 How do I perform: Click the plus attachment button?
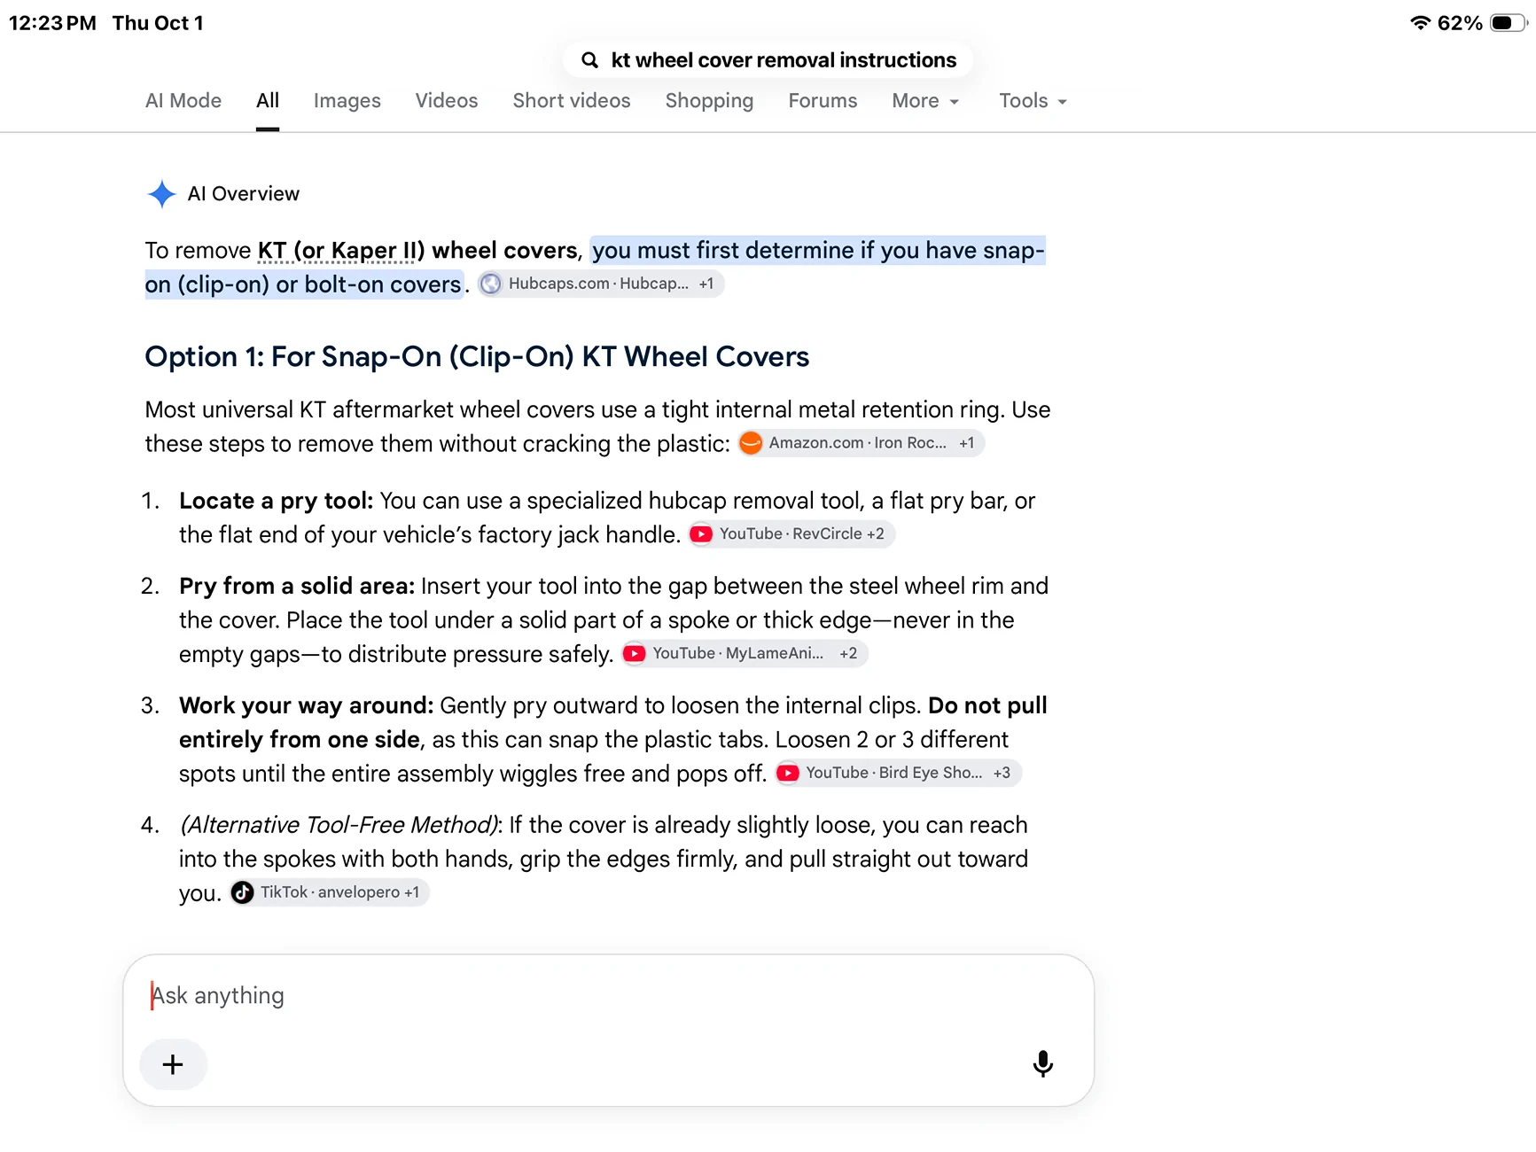coord(174,1064)
